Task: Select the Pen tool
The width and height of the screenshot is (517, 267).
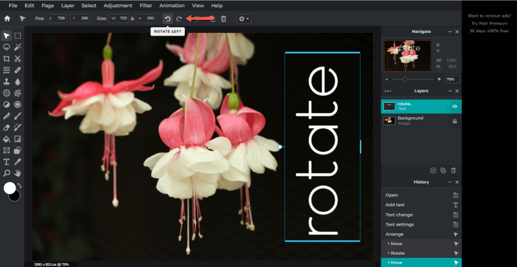Action: pos(6,116)
